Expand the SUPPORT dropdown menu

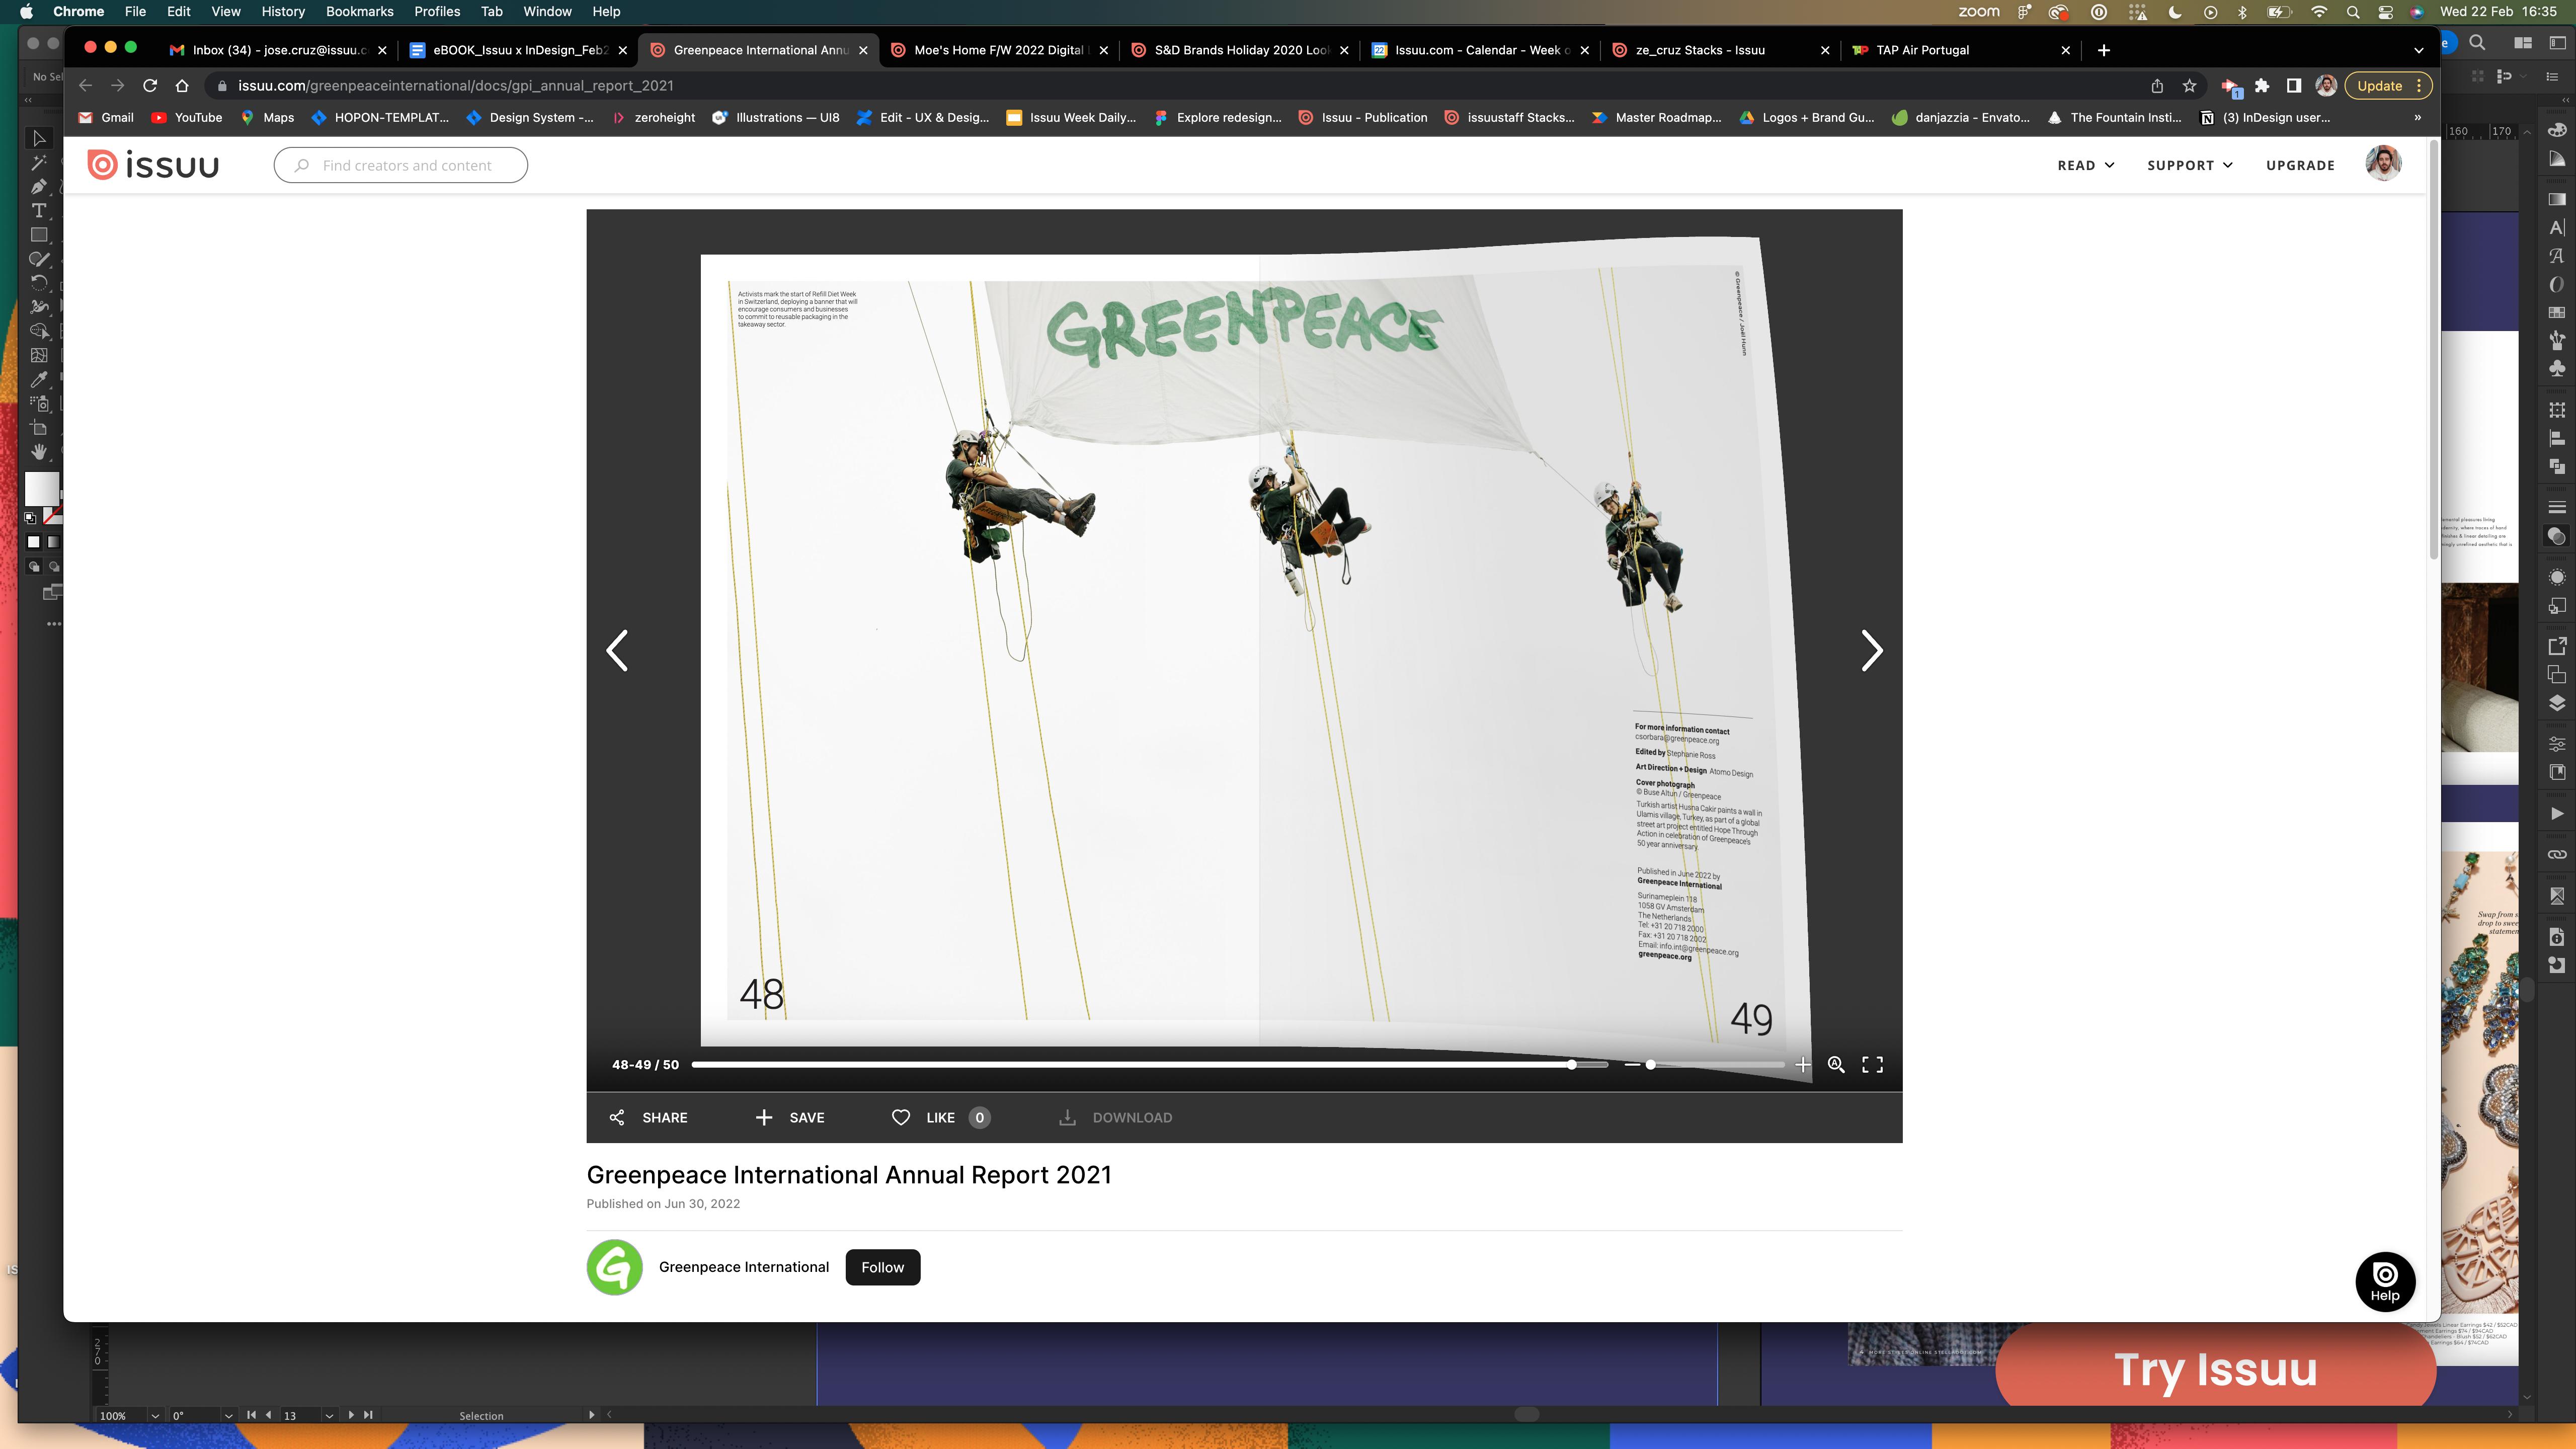tap(2189, 165)
